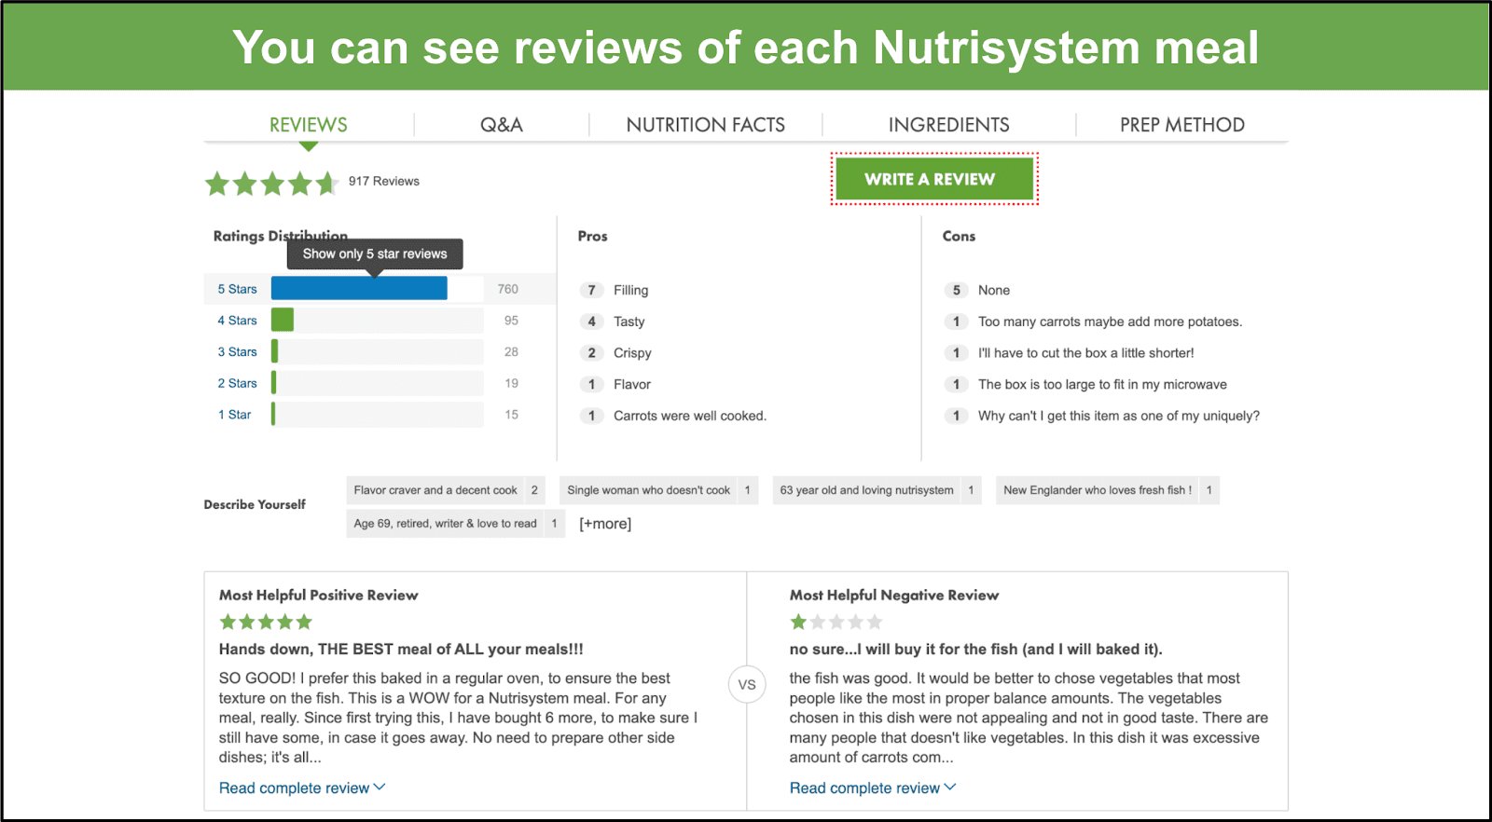
Task: Click the Write a Review button
Action: point(934,179)
